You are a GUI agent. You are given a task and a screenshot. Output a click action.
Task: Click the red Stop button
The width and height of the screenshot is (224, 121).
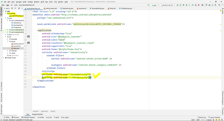(x=199, y=5)
